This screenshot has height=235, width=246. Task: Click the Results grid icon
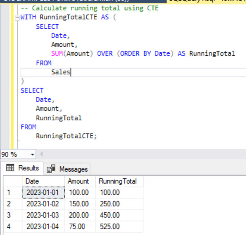(x=11, y=168)
